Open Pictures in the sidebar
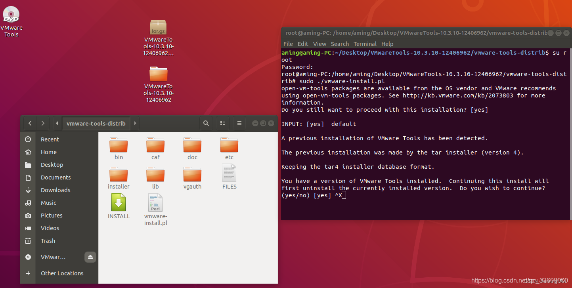Screen dimensions: 572x288 [x=59, y=216]
